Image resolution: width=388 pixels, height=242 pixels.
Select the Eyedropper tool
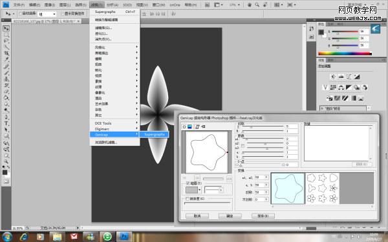point(6,59)
